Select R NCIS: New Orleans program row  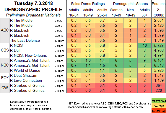(88, 55)
